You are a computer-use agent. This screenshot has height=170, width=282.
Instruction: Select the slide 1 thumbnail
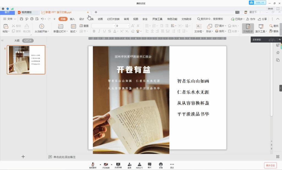click(26, 60)
